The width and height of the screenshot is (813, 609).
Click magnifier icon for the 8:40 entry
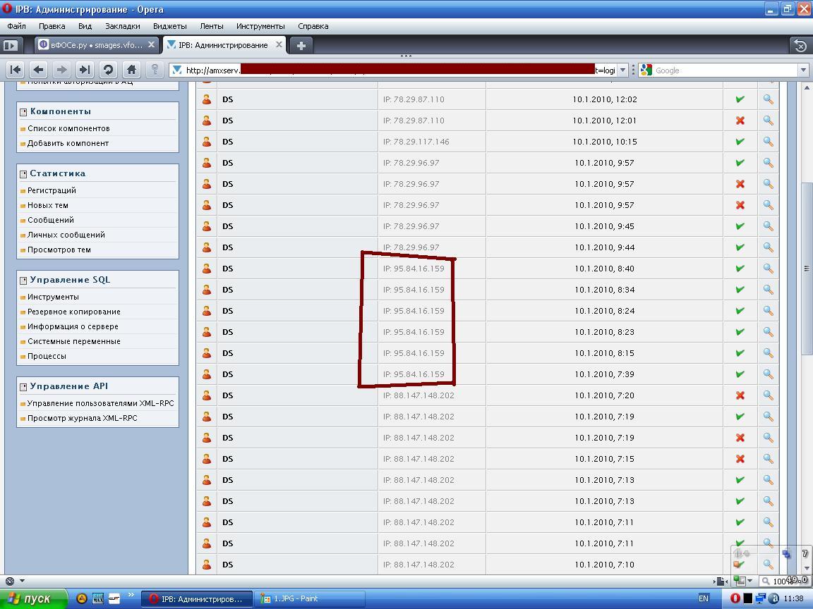tap(768, 269)
